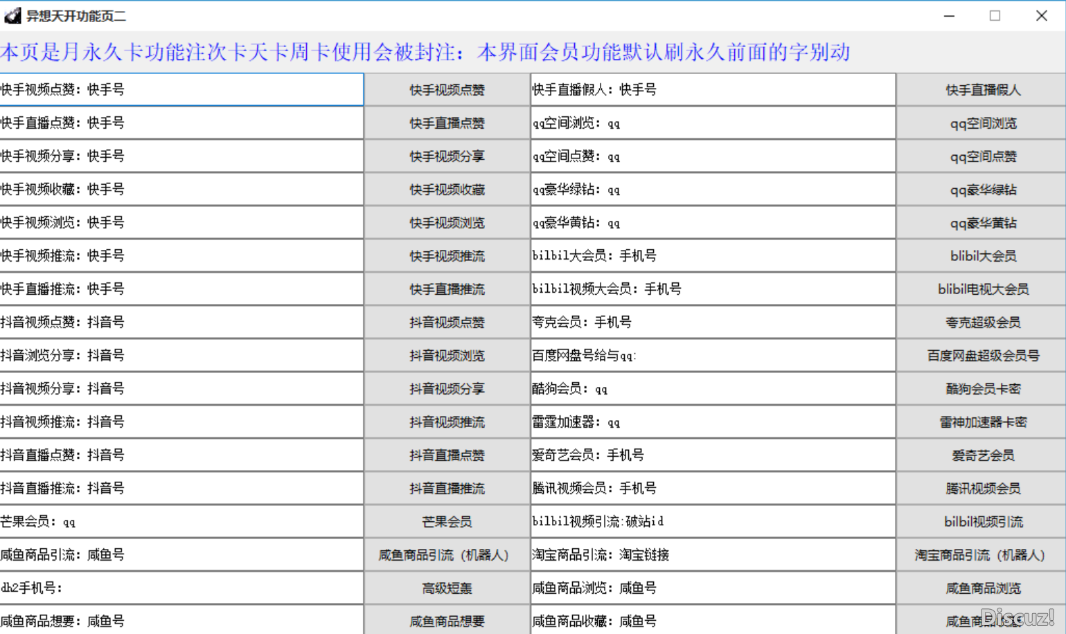Click the 百度网盘号给与qq input field
This screenshot has height=634, width=1066.
(713, 356)
